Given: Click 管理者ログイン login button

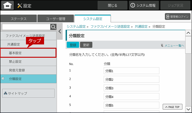Looking at the screenshot, I should point(178,17).
